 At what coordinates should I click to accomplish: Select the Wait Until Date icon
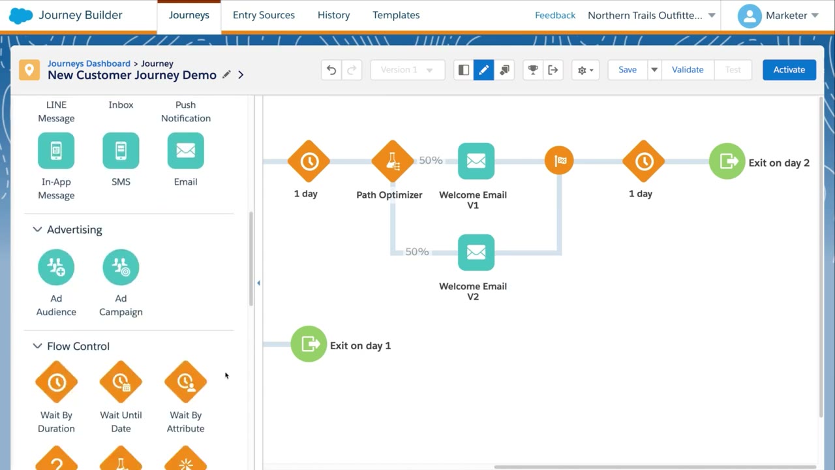click(121, 382)
